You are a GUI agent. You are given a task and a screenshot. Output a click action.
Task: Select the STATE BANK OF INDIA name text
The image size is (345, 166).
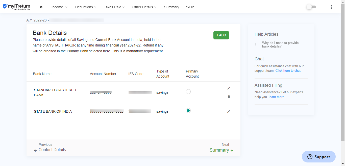(x=53, y=111)
